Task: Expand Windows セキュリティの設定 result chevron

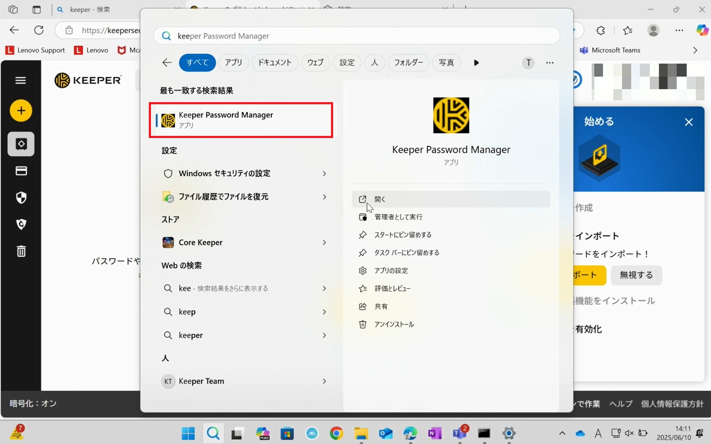Action: pos(324,173)
